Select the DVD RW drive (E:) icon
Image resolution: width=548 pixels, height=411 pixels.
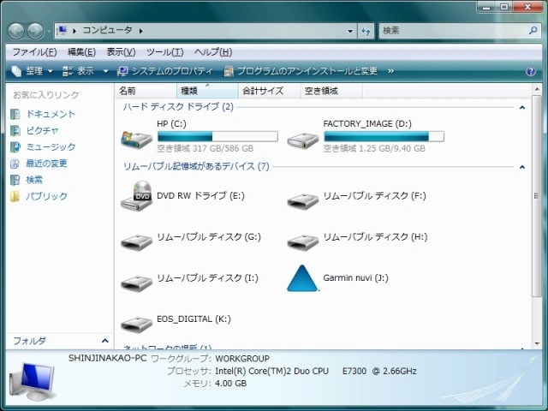tap(136, 196)
